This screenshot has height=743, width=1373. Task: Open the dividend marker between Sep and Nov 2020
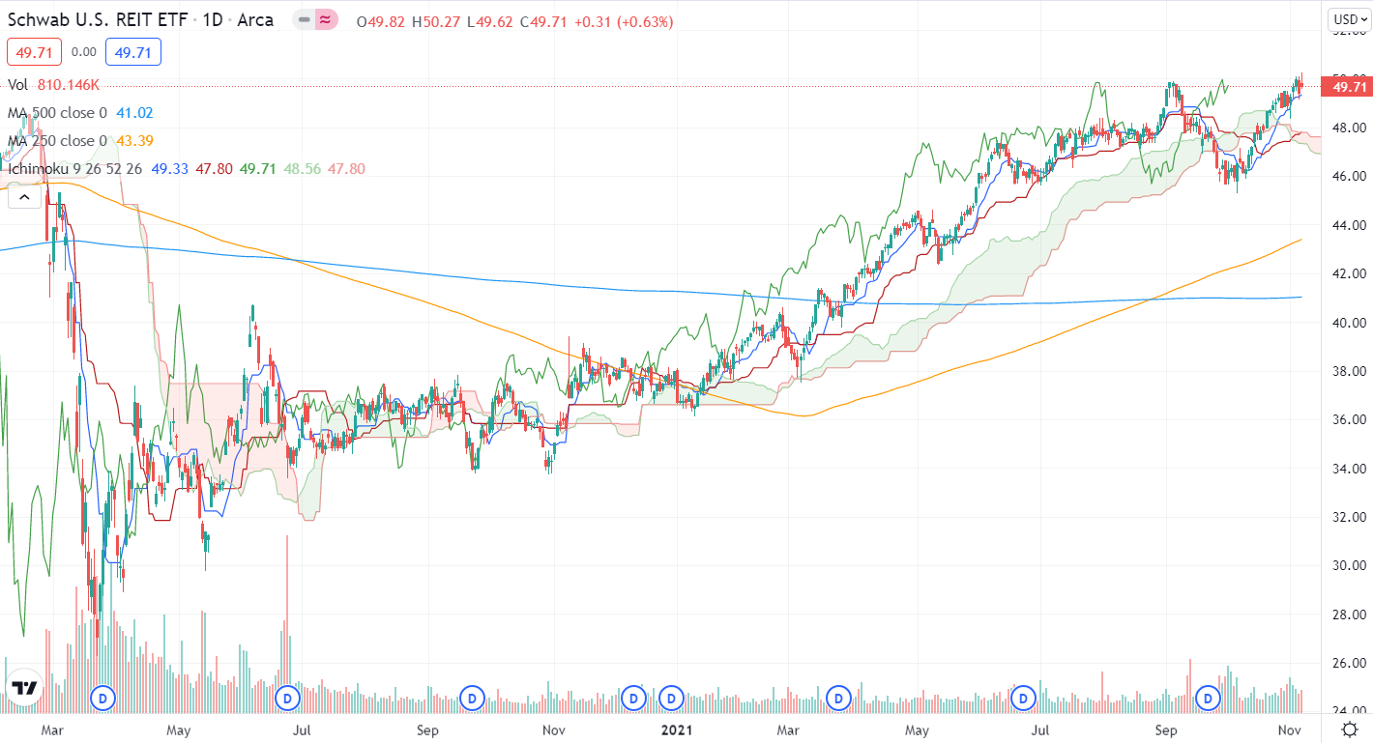(x=472, y=697)
